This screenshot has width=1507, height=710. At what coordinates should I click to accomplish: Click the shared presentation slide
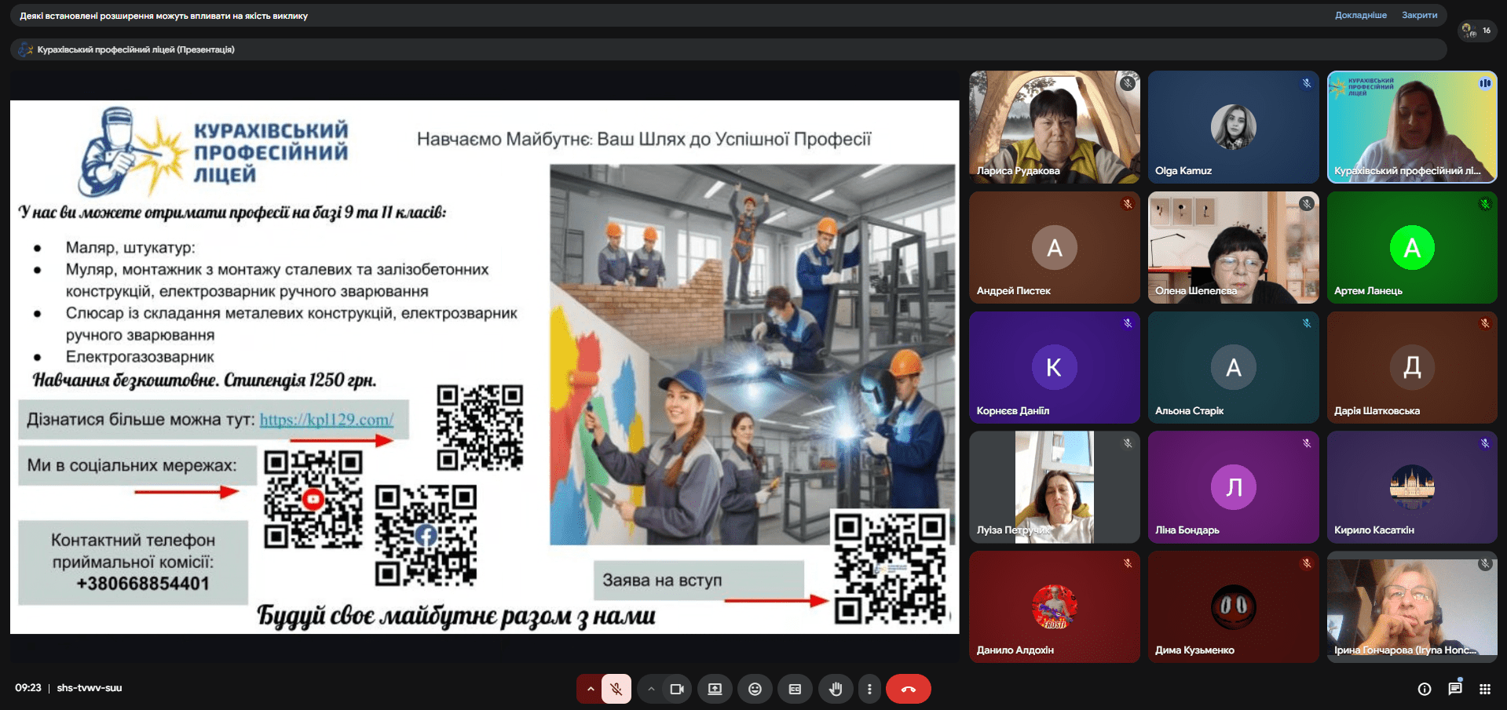point(485,367)
